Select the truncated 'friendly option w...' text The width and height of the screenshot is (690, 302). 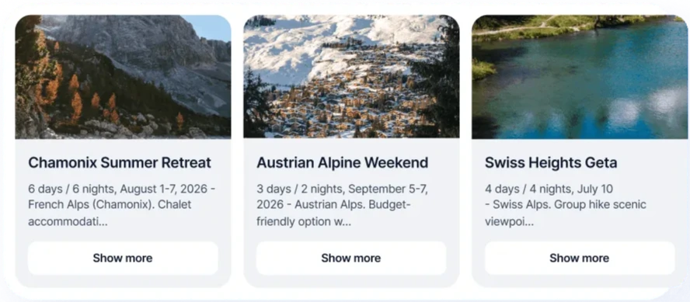[x=304, y=221]
